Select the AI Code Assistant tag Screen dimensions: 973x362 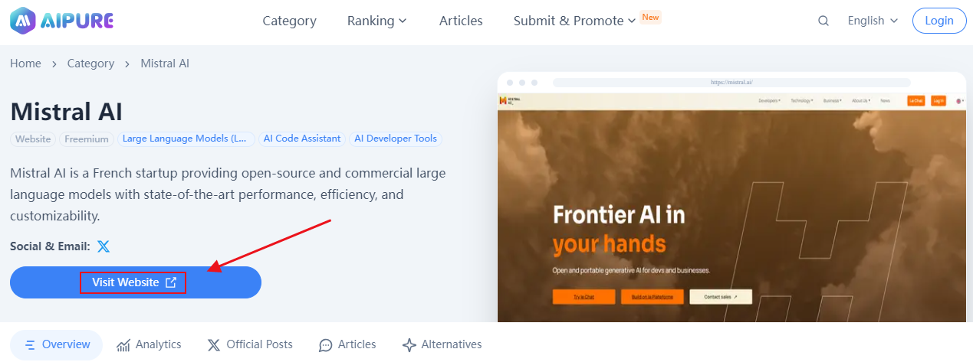click(x=302, y=139)
